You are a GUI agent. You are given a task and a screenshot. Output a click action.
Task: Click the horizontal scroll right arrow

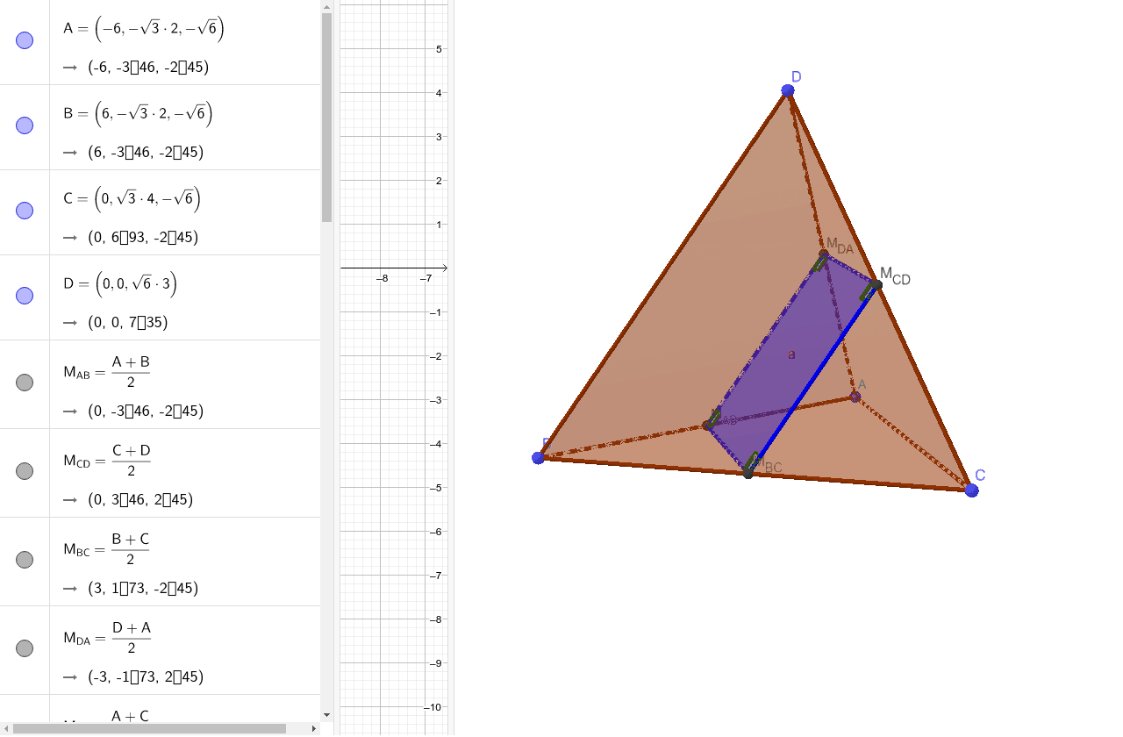314,728
